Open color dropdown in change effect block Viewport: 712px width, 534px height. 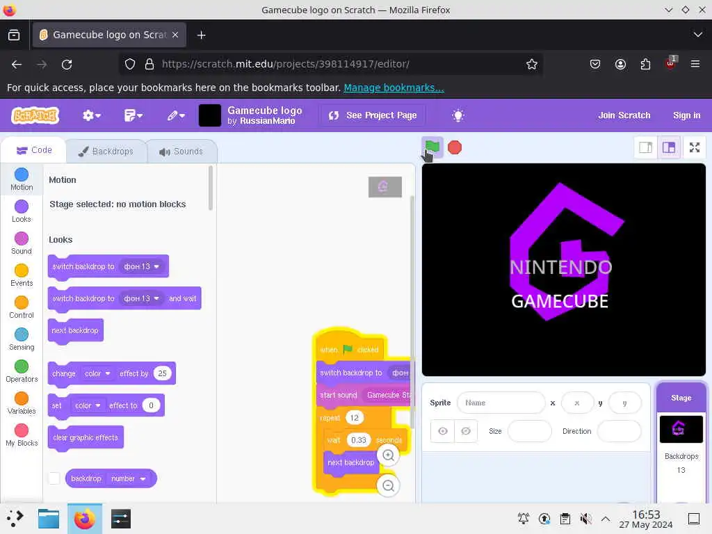[x=97, y=373]
